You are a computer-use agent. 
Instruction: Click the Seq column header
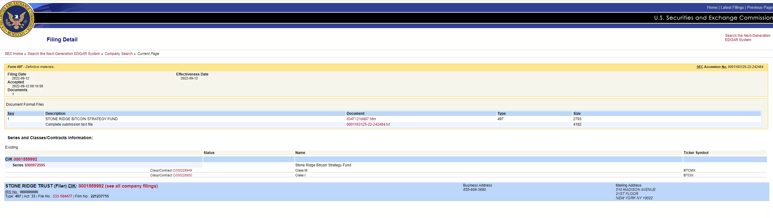tap(11, 114)
